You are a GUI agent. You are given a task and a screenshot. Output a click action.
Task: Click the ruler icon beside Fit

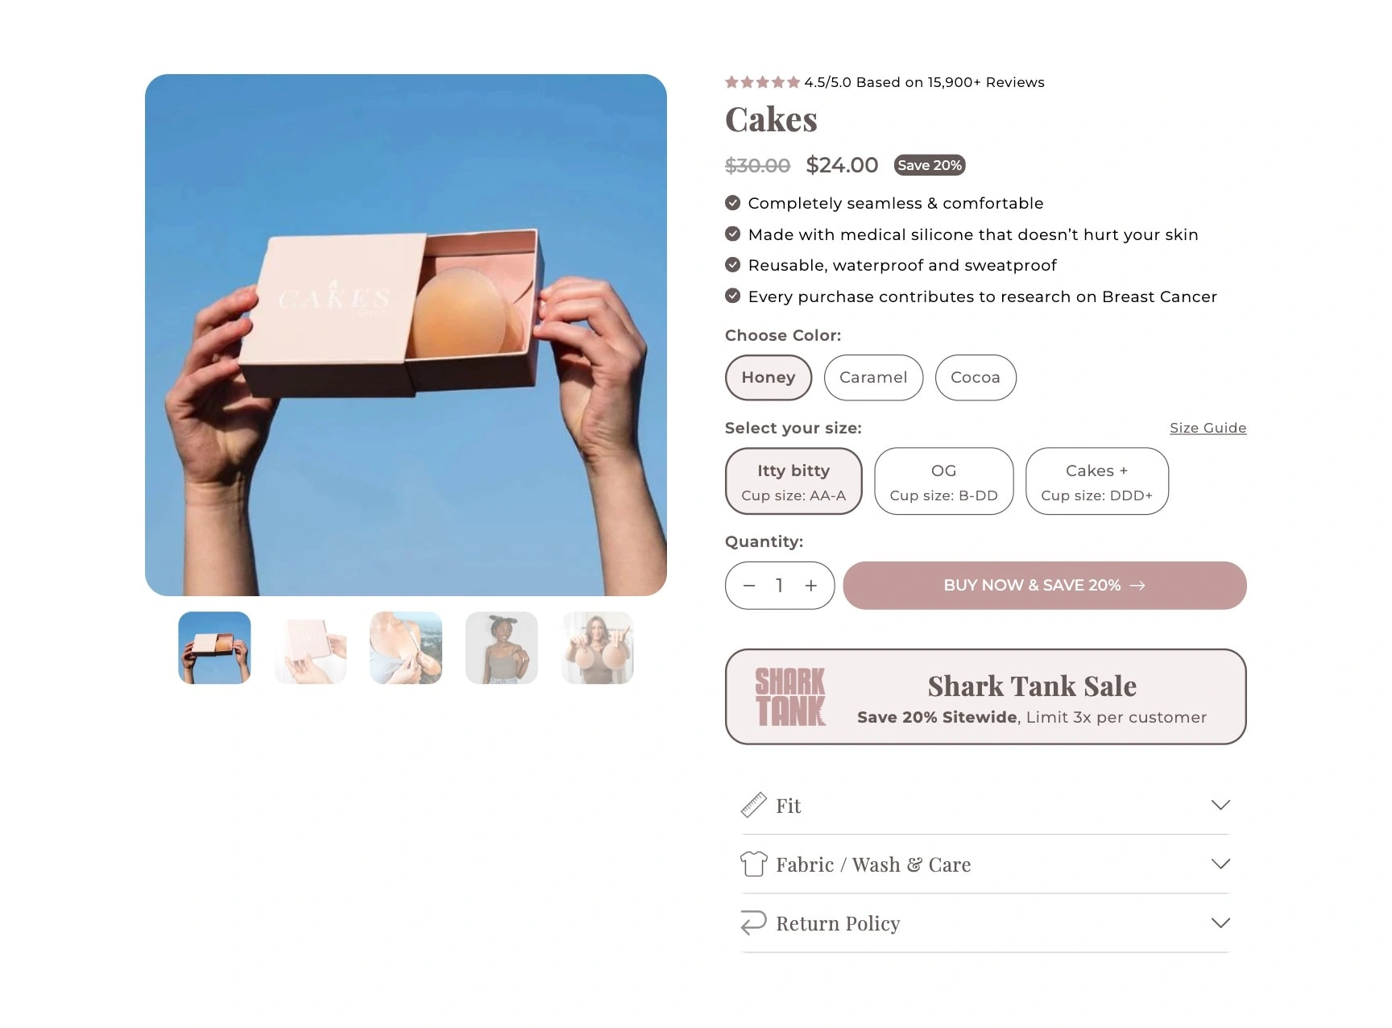click(x=753, y=805)
